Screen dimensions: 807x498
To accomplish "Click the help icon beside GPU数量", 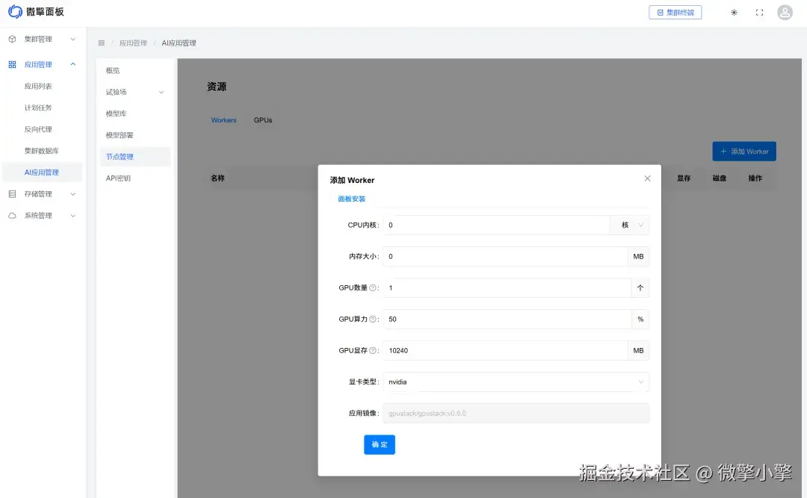I will (x=372, y=287).
